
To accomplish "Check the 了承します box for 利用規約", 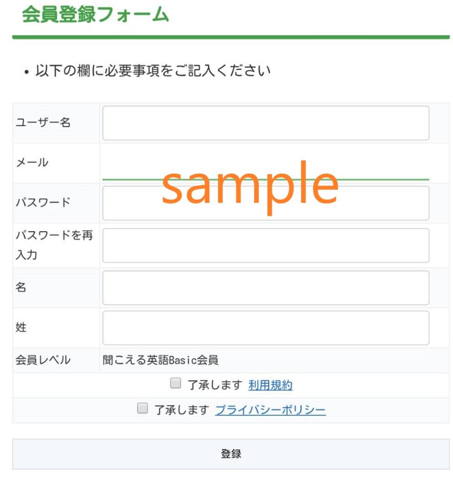I will click(176, 383).
